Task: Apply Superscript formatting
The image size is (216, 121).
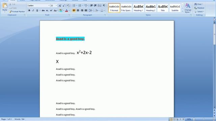Action: click(51, 10)
